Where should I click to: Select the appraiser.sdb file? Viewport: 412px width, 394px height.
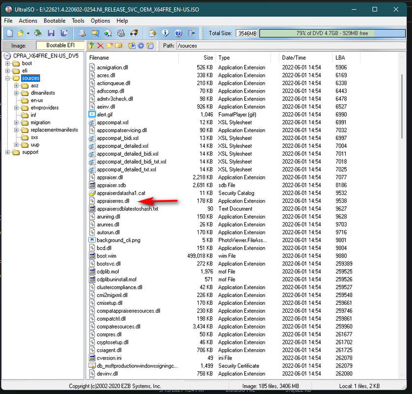pyautogui.click(x=112, y=185)
